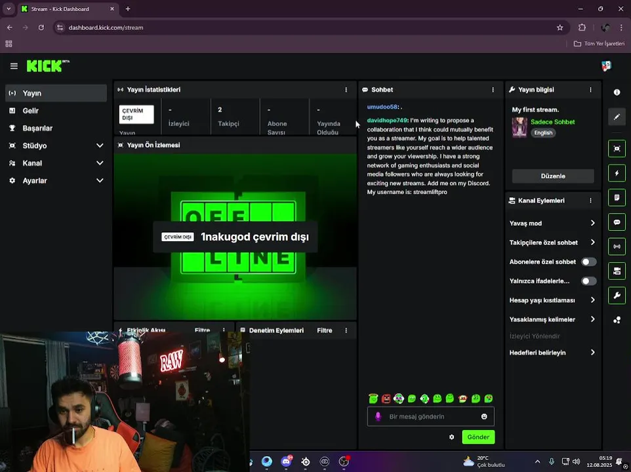
Task: Open Yayın İstatistikleri panel options menu
Action: (346, 90)
